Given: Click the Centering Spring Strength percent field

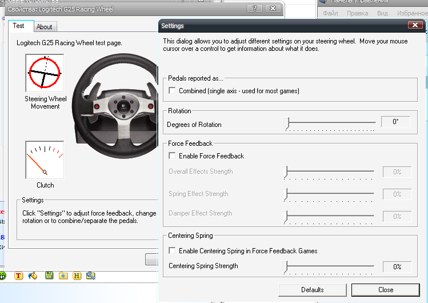Looking at the screenshot, I should pyautogui.click(x=397, y=266).
